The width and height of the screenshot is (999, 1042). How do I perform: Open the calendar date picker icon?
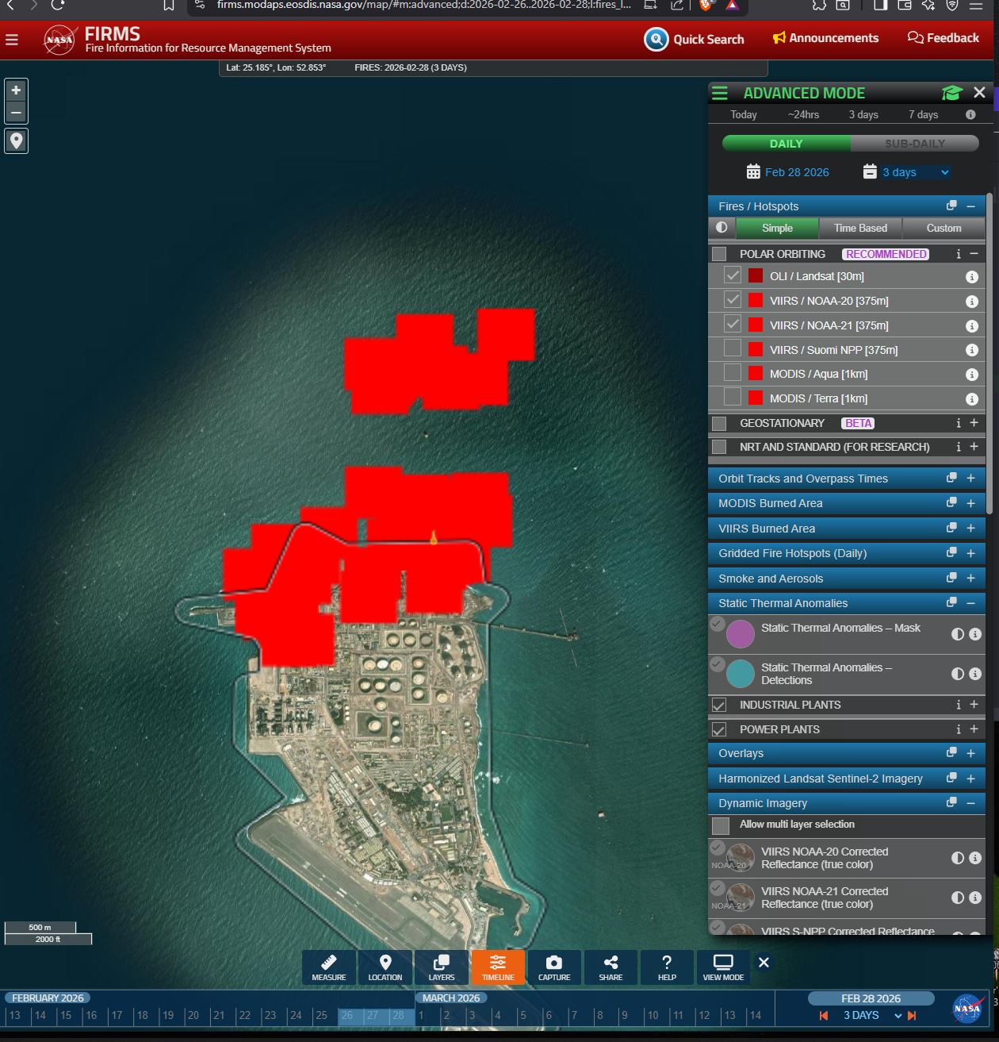click(753, 171)
